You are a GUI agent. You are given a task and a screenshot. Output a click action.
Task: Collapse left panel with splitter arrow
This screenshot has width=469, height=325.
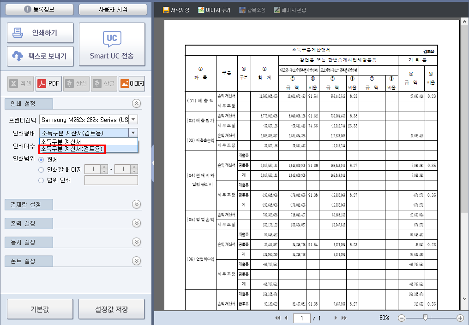pos(153,163)
